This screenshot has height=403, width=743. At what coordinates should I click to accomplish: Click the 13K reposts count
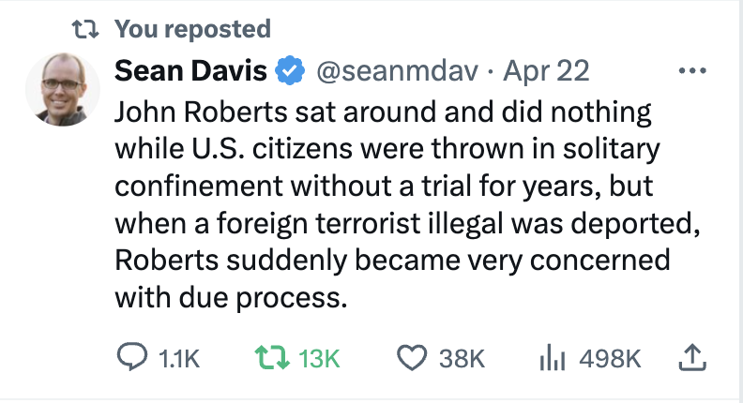pos(319,359)
